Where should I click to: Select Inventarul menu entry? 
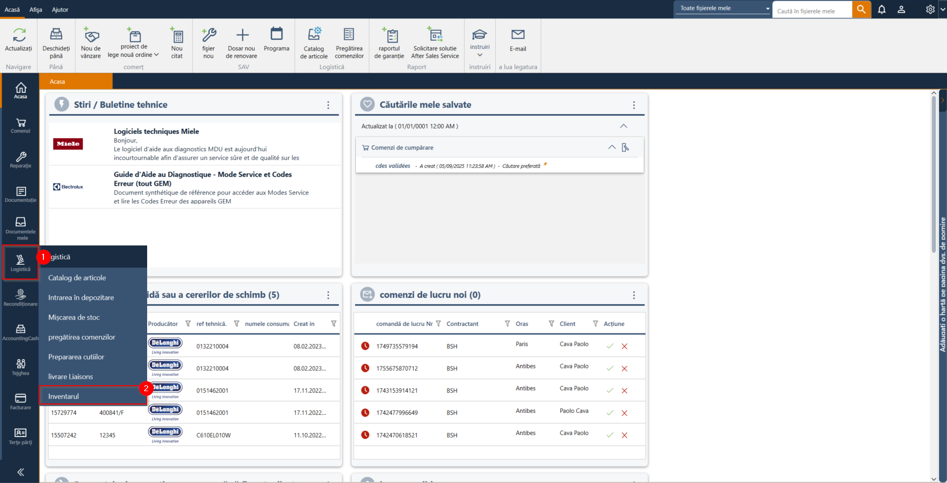coord(93,396)
